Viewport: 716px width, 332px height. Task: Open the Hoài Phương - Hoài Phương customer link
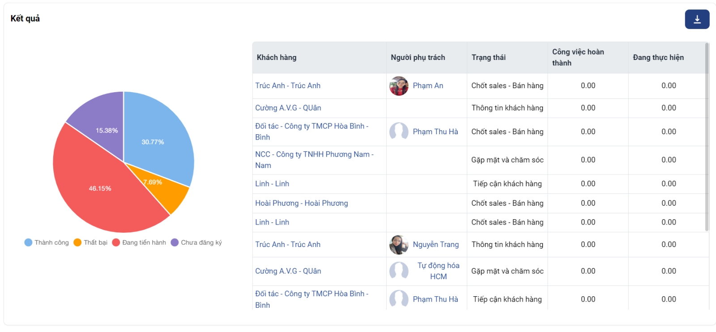pyautogui.click(x=301, y=203)
